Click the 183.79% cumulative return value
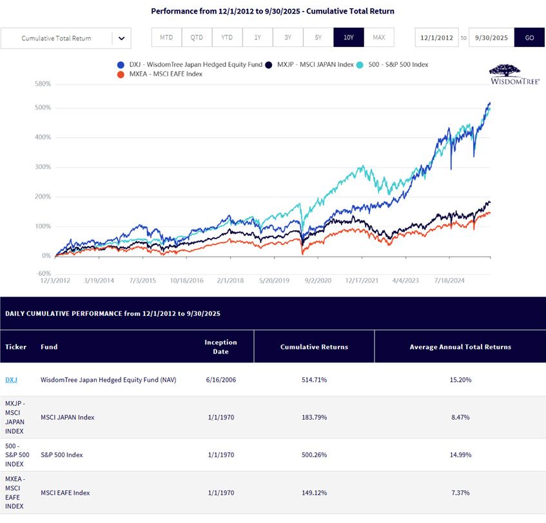546x523 pixels. tap(314, 417)
